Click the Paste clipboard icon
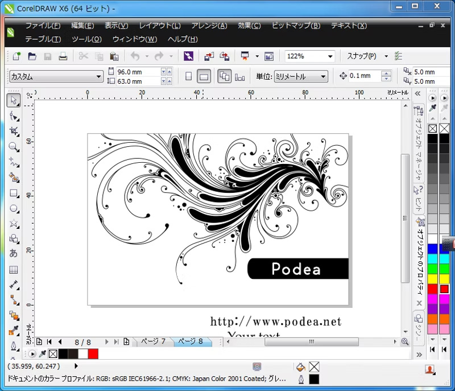 click(114, 56)
